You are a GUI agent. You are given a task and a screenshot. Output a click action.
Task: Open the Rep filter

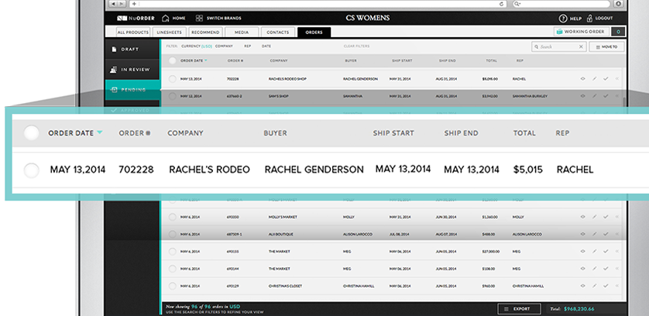click(x=248, y=46)
